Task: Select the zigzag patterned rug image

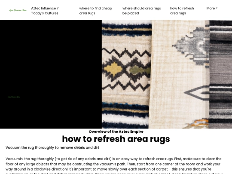Action: pyautogui.click(x=126, y=74)
